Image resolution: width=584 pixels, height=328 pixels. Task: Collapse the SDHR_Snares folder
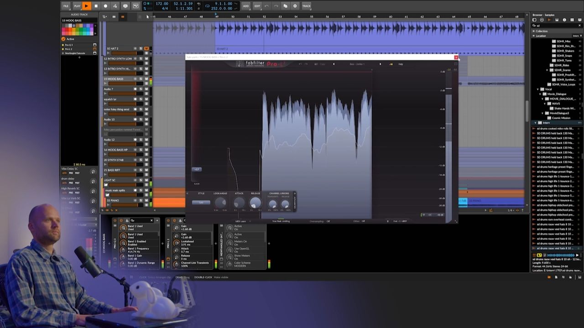point(547,70)
